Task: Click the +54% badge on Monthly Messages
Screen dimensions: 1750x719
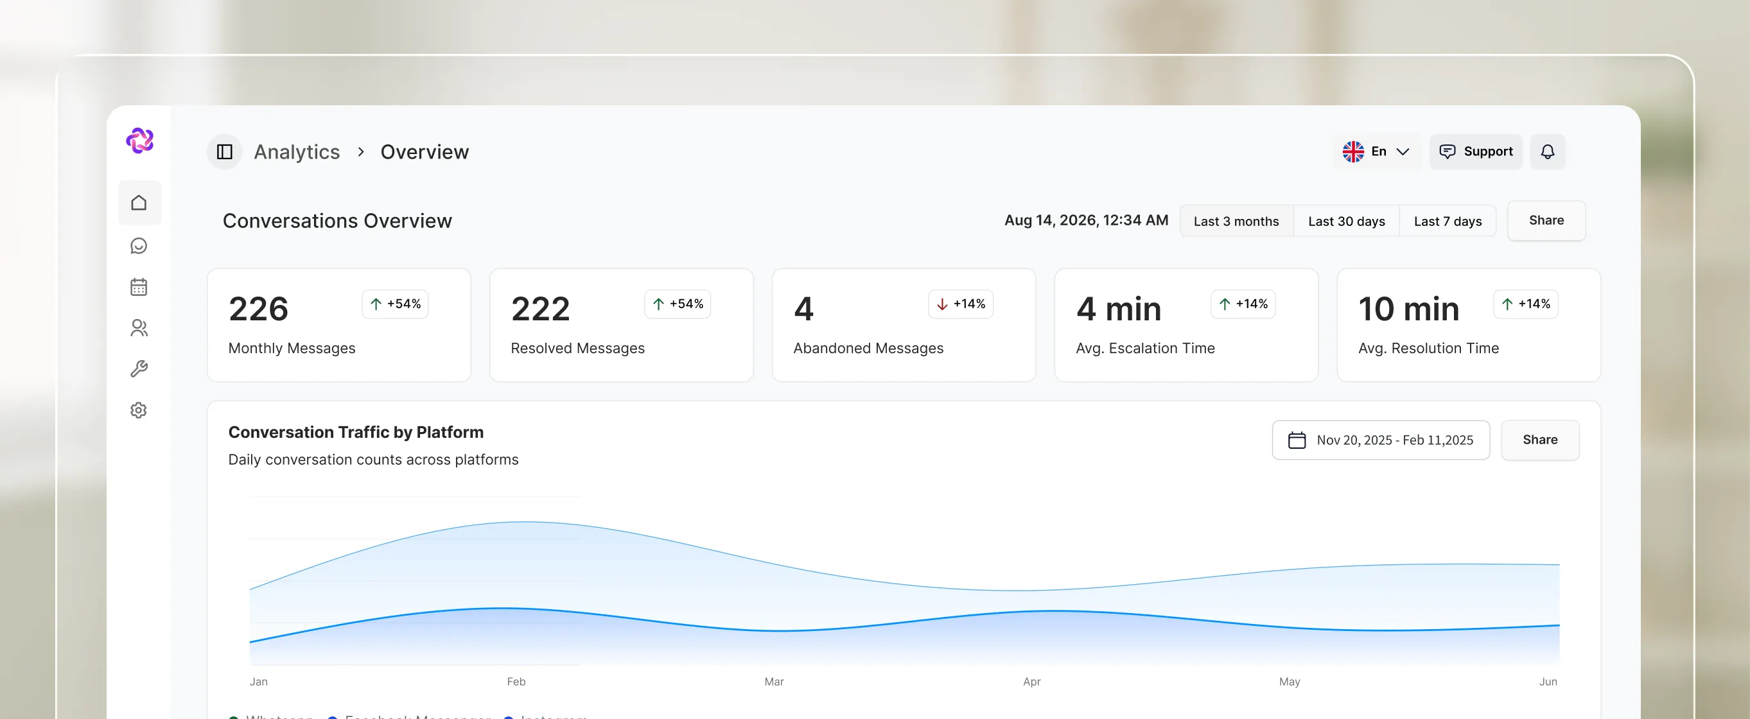Action: click(x=396, y=304)
